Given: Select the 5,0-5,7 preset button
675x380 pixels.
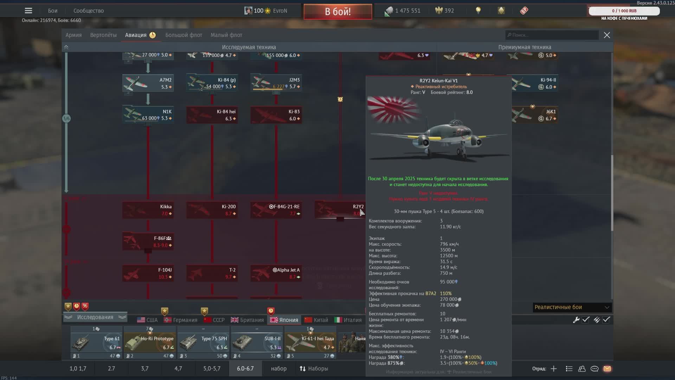Looking at the screenshot, I should [212, 368].
